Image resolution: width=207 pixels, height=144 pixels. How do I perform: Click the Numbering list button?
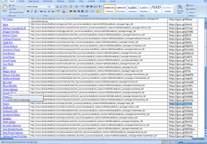click(x=76, y=7)
